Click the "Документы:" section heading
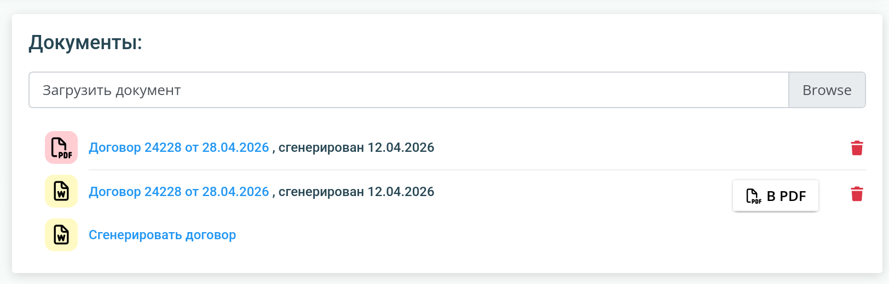889x284 pixels. [85, 43]
